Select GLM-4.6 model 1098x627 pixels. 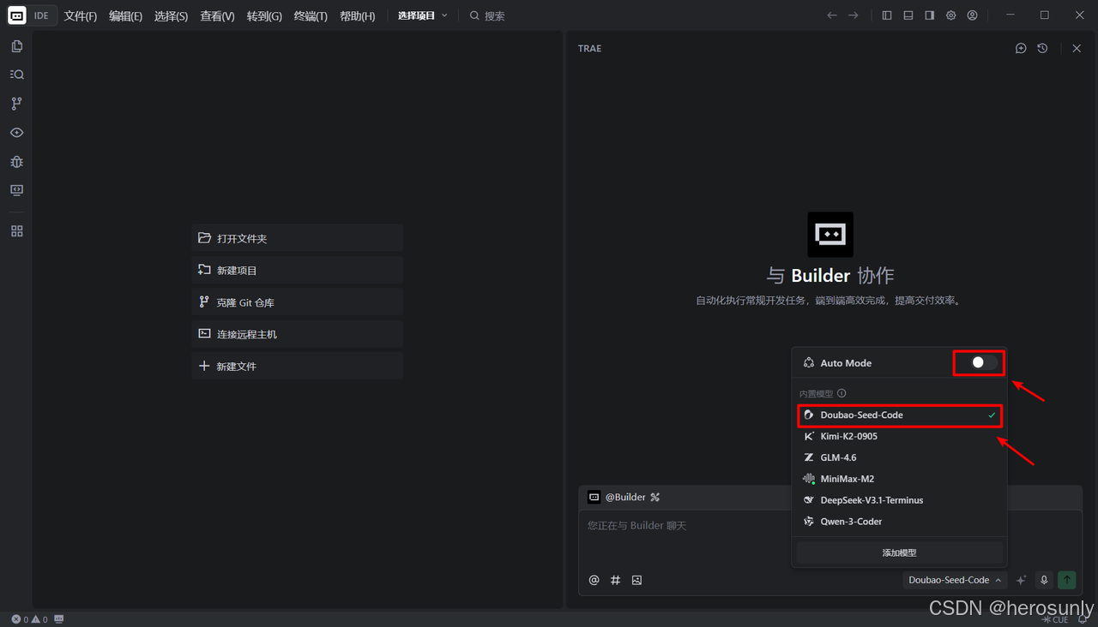pos(899,457)
